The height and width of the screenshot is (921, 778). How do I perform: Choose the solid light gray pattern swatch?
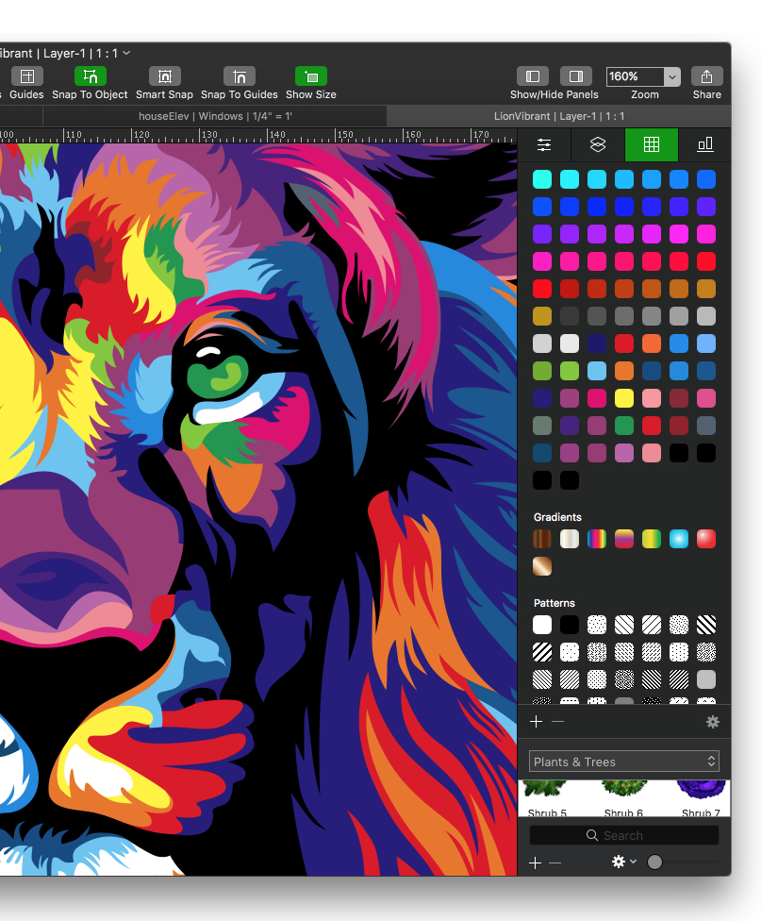pyautogui.click(x=706, y=679)
